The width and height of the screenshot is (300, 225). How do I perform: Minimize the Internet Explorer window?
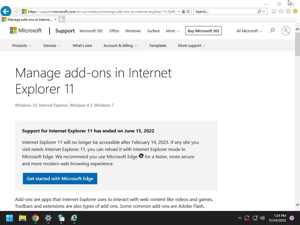point(266,4)
